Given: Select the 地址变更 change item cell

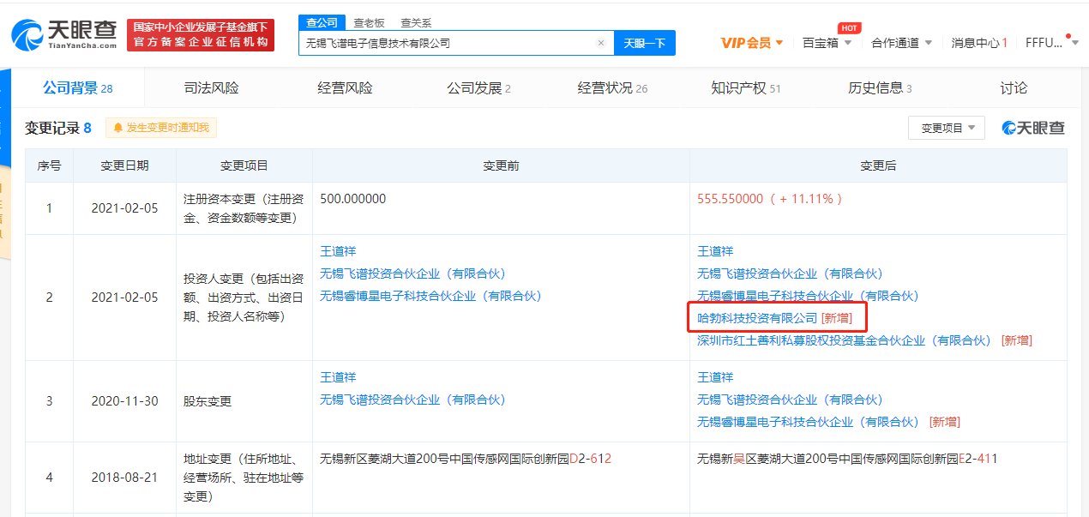Looking at the screenshot, I should pos(244,478).
